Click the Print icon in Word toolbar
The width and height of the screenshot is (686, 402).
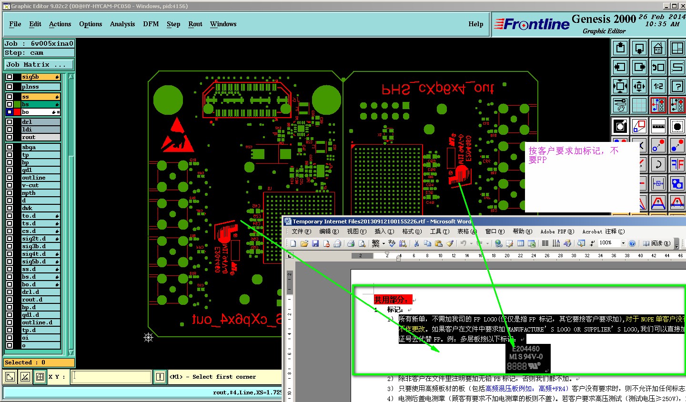click(351, 243)
